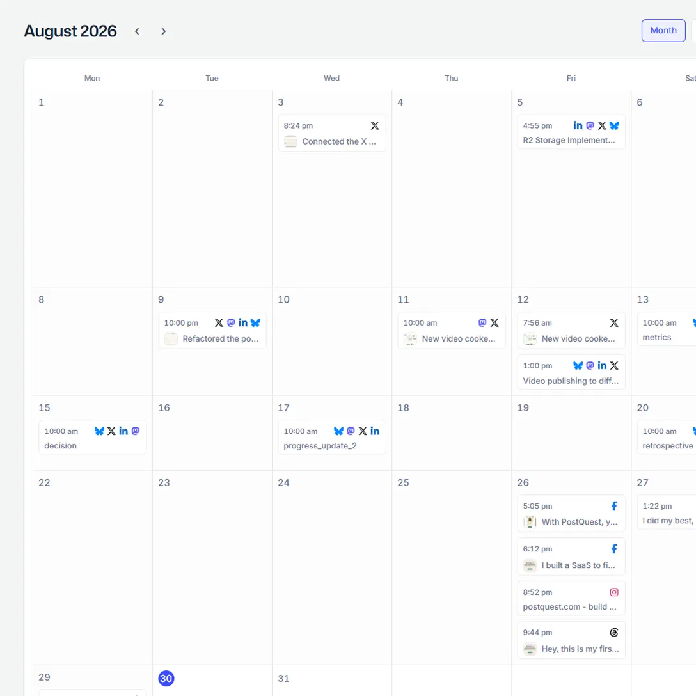Open thumbnail of 'With PostQuest' post
Image resolution: width=696 pixels, height=696 pixels.
tap(530, 522)
